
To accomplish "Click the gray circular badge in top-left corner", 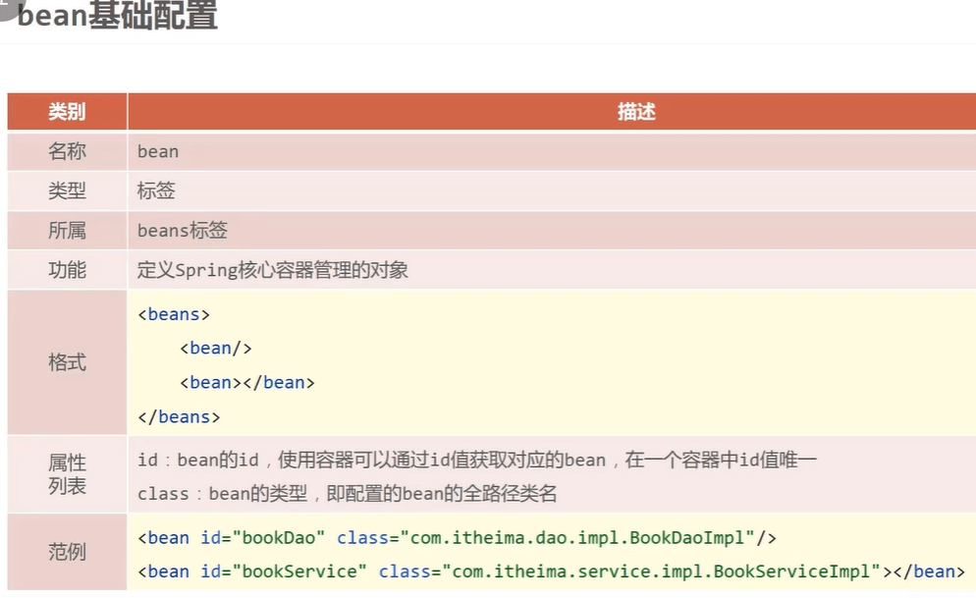I will point(10,9).
